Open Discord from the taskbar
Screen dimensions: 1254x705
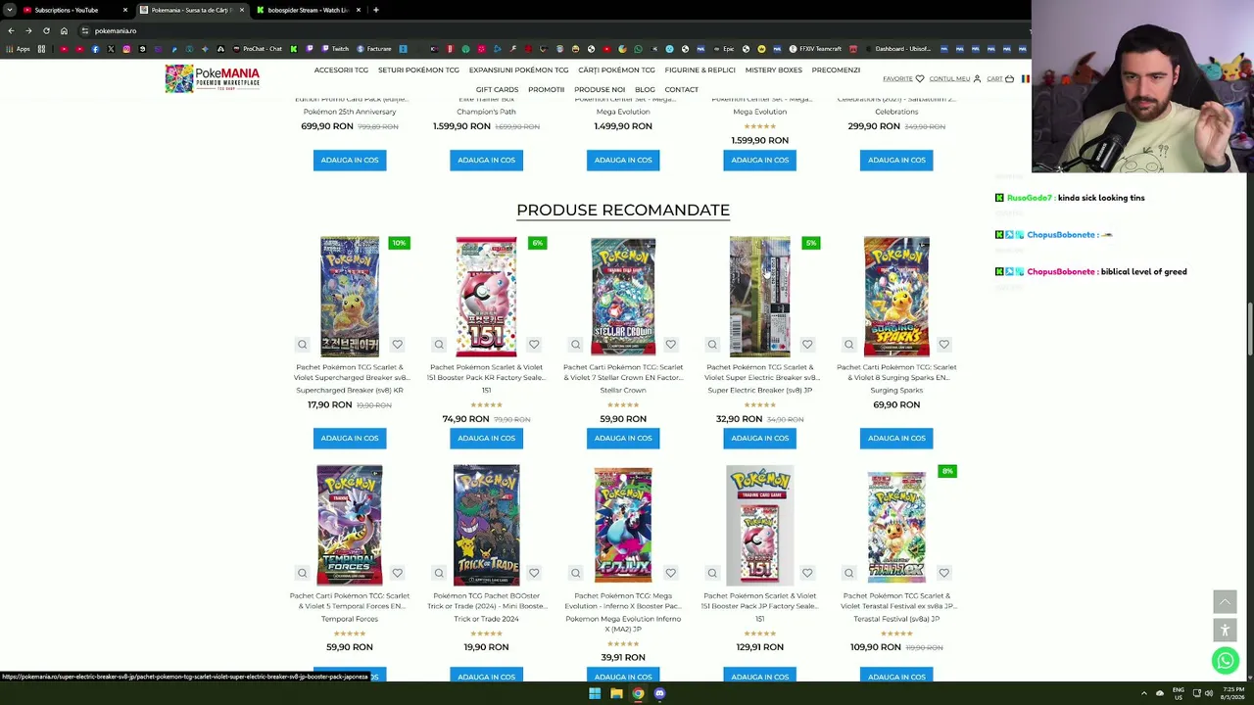pos(659,693)
